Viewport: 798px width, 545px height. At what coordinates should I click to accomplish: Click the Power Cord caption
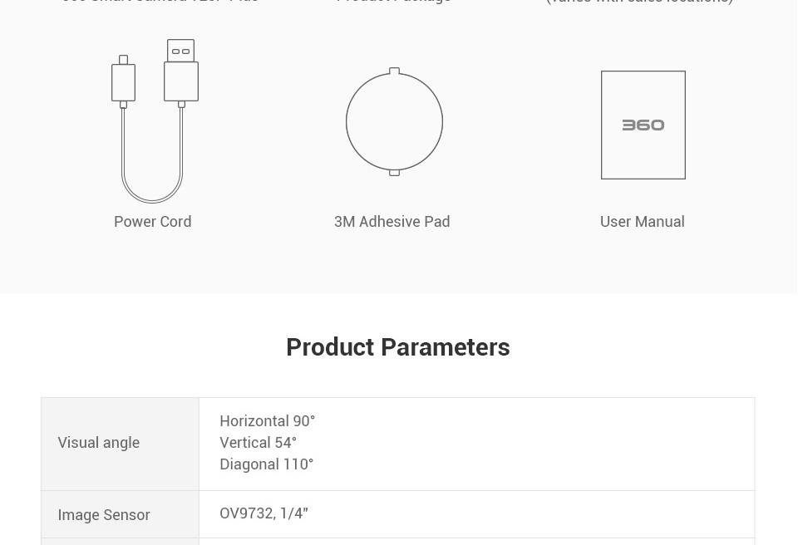coord(153,221)
